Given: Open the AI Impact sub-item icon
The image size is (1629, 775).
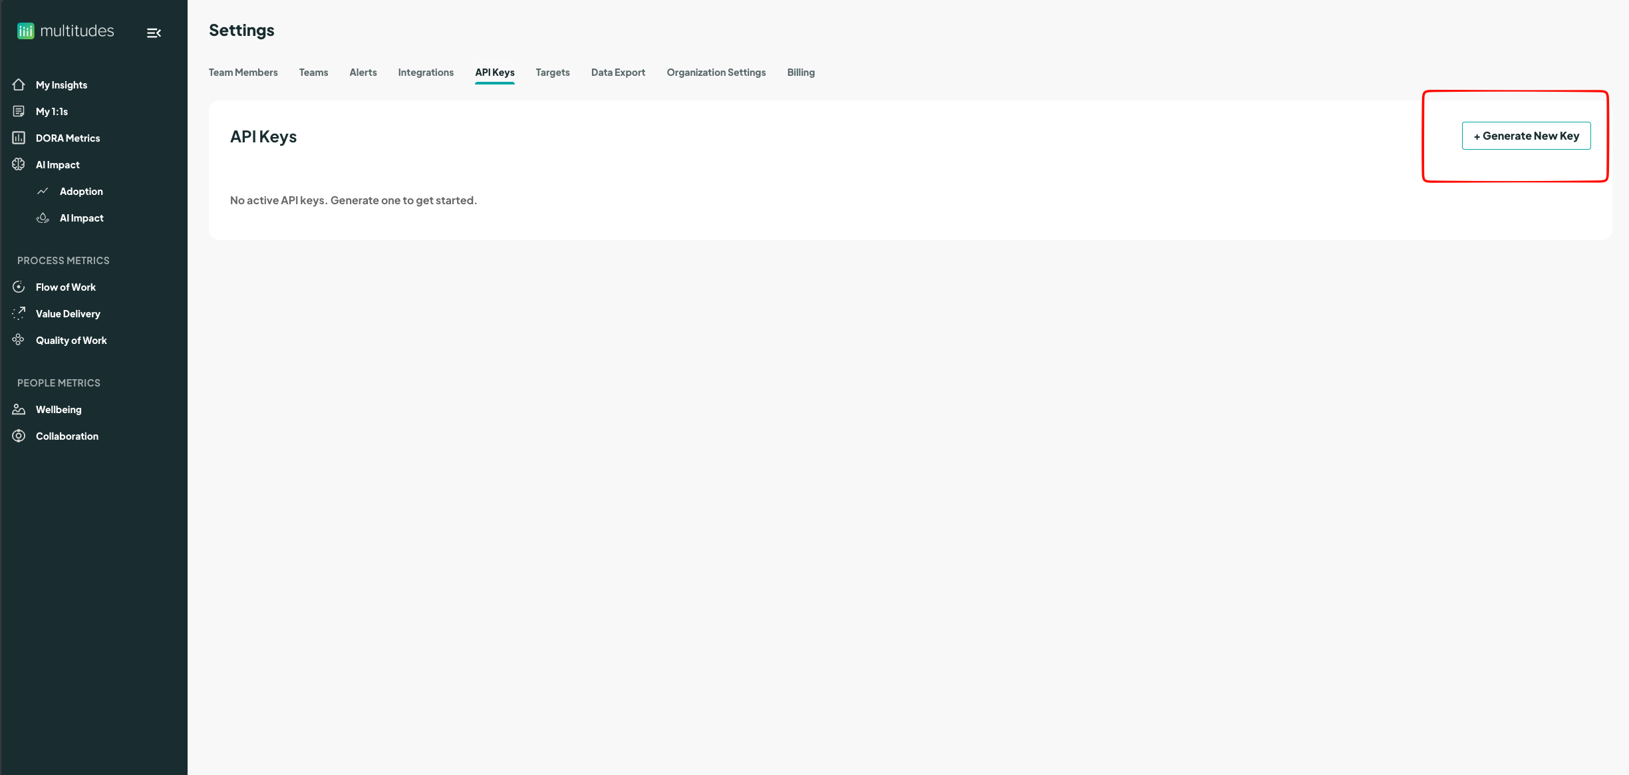Looking at the screenshot, I should click(x=43, y=218).
